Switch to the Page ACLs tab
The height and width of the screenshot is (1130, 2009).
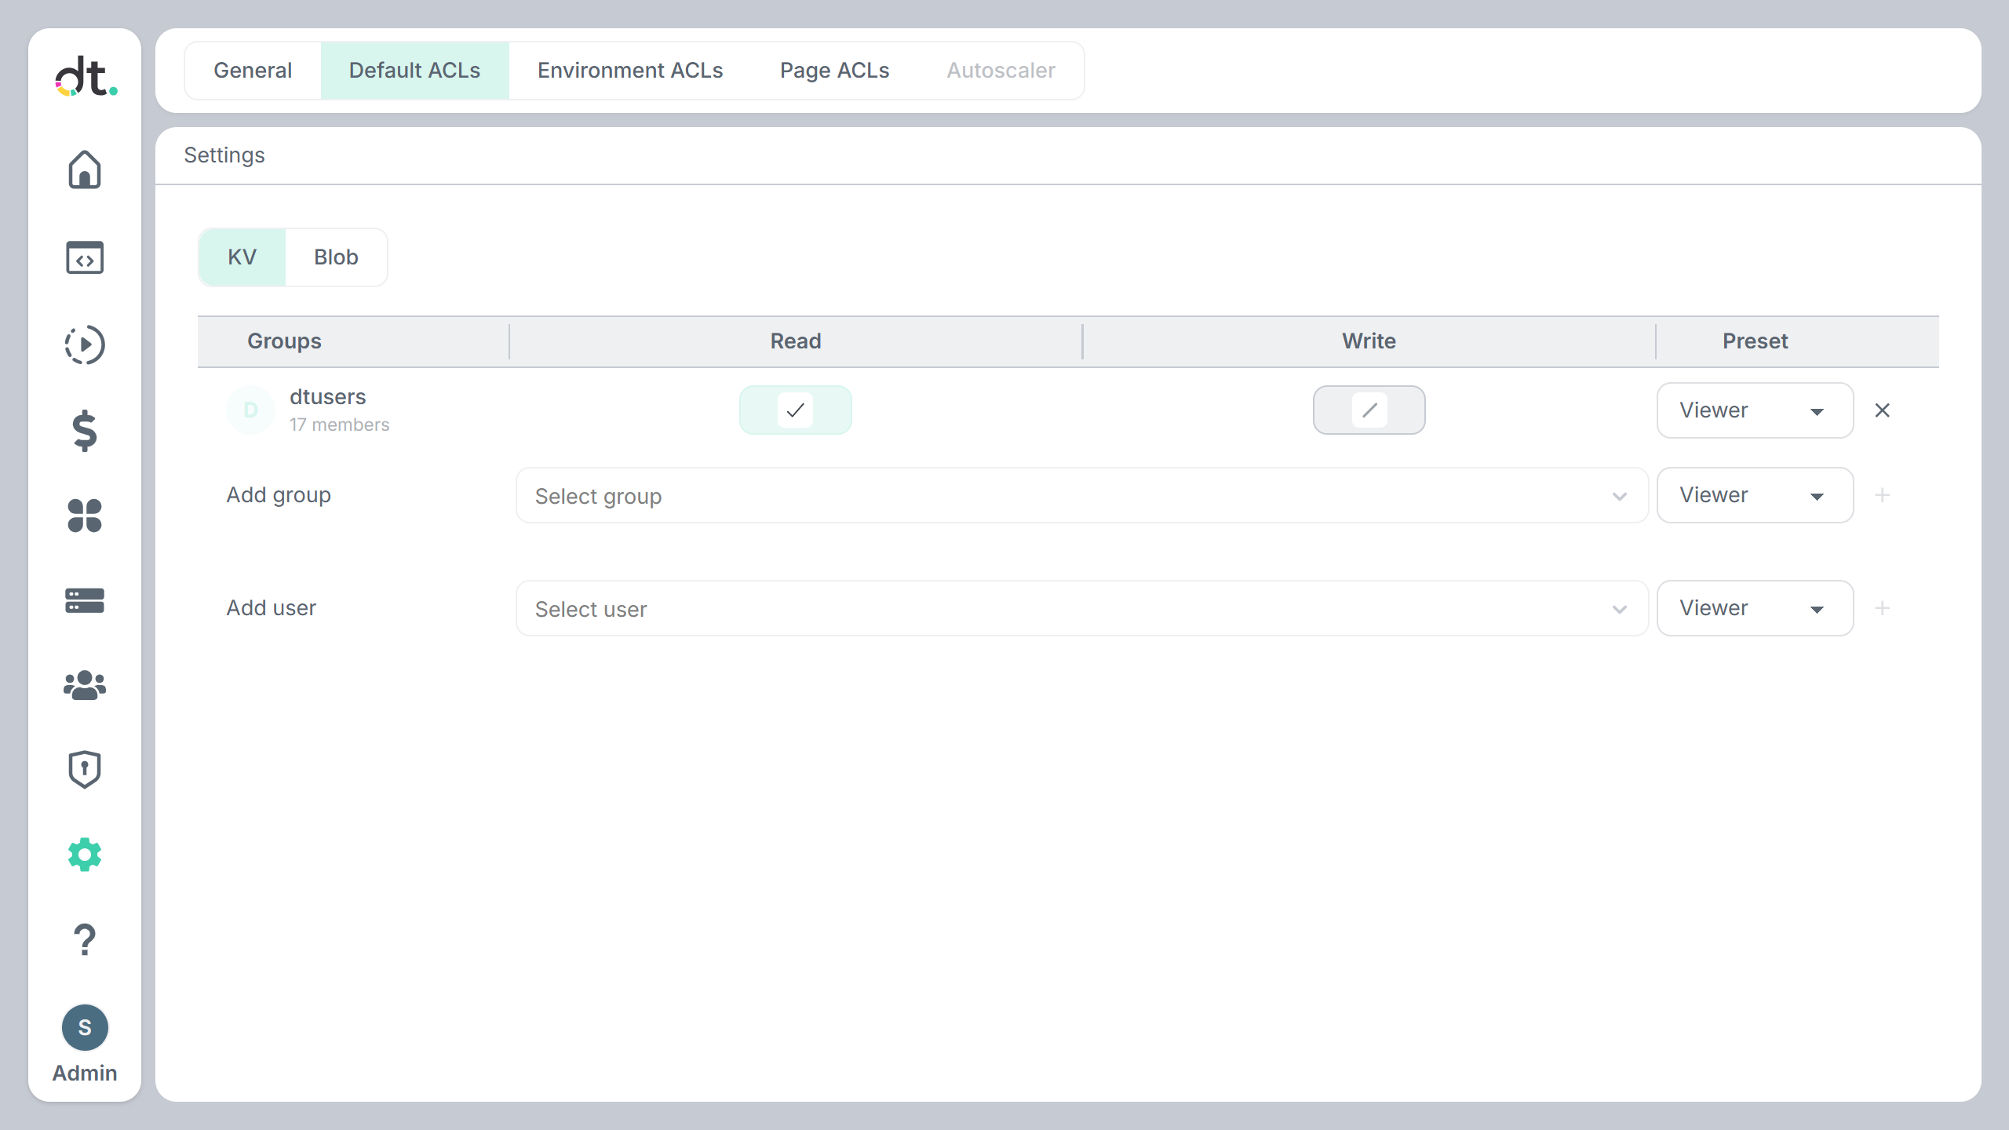click(x=834, y=71)
